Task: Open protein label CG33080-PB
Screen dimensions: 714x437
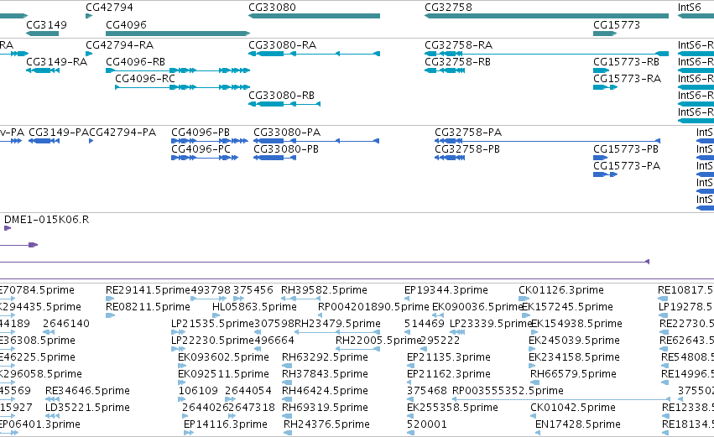Action: [x=286, y=149]
